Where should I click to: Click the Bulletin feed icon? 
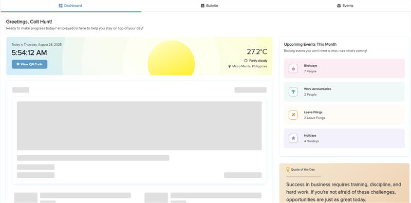pyautogui.click(x=202, y=6)
